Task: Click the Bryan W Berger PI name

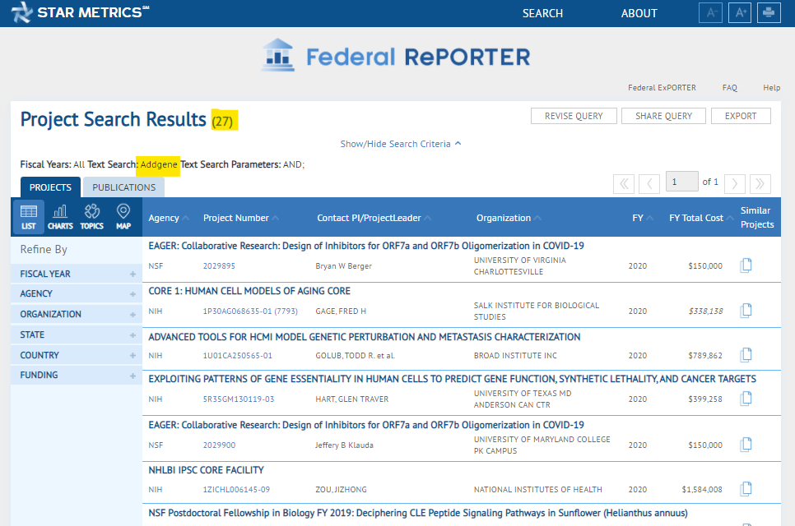Action: tap(343, 265)
